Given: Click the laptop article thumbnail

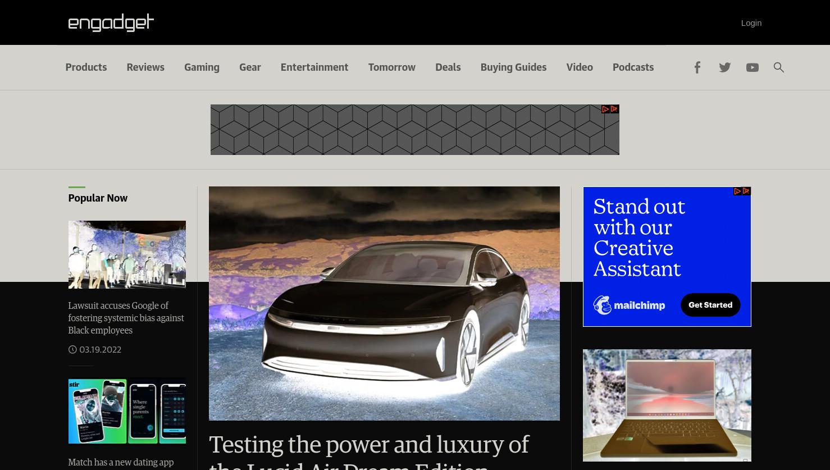Looking at the screenshot, I should click(667, 405).
